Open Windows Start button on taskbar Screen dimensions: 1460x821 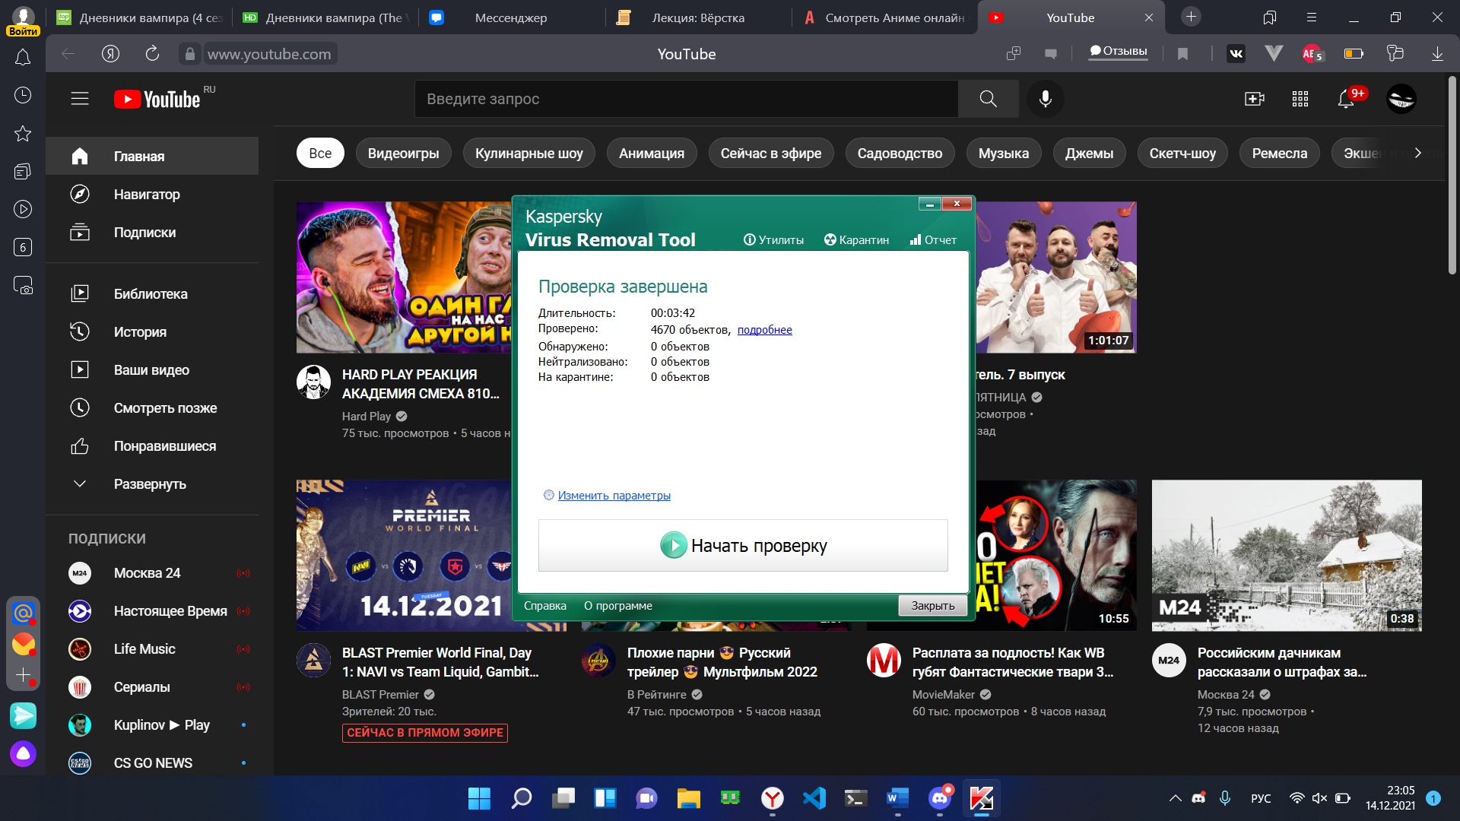[479, 798]
